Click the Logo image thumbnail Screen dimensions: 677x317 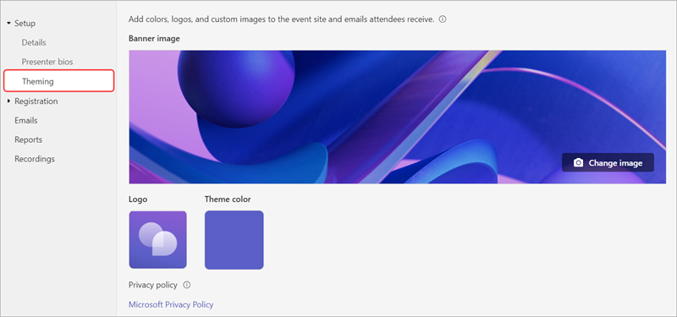(x=158, y=240)
